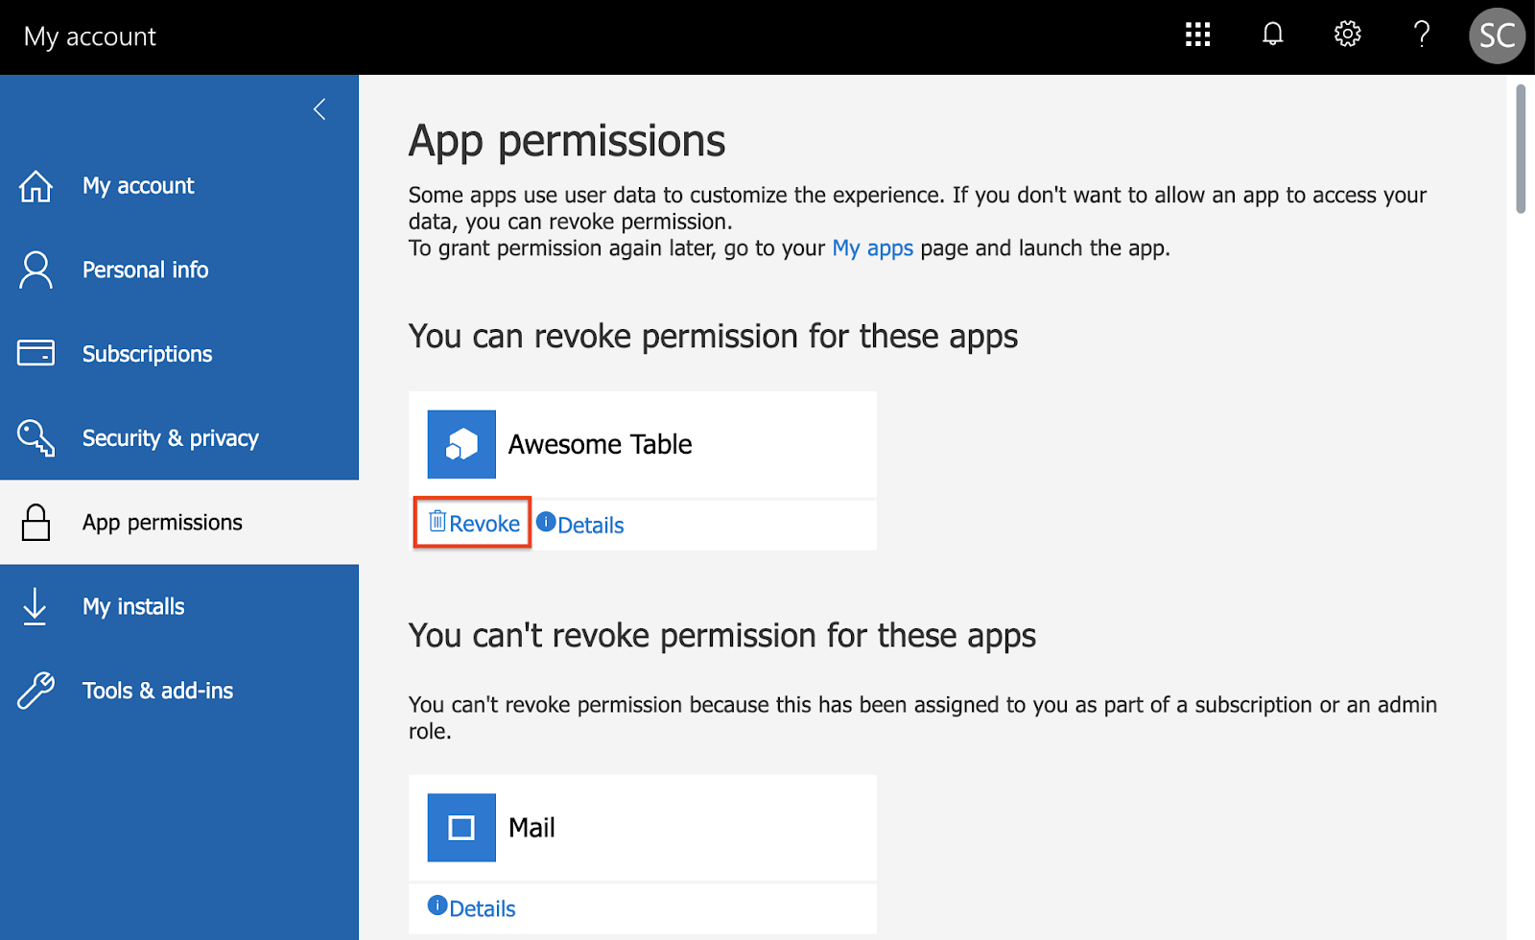The height and width of the screenshot is (940, 1535).
Task: Click the Mail app icon
Action: point(461,828)
